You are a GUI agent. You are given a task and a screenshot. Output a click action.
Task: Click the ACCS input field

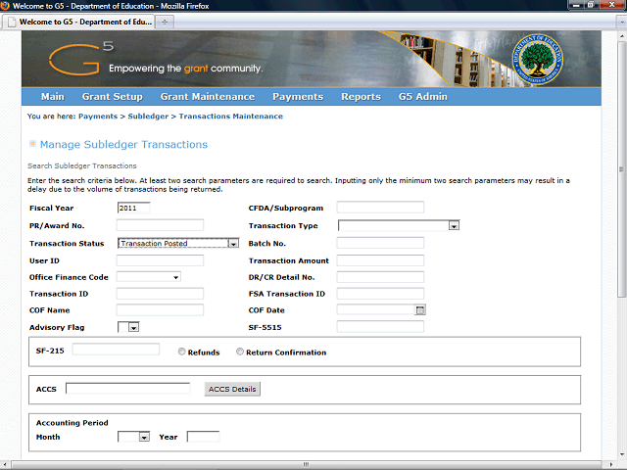[128, 389]
